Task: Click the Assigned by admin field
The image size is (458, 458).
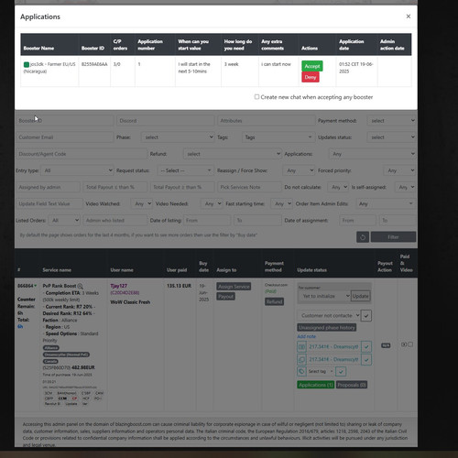Action: pyautogui.click(x=48, y=187)
